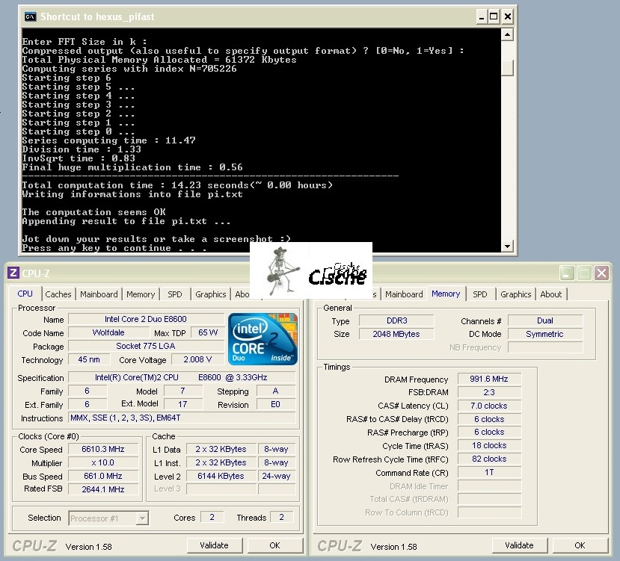Open Graphics tab in the CPU-Z processor window
This screenshot has height=561, width=620.
pos(211,294)
